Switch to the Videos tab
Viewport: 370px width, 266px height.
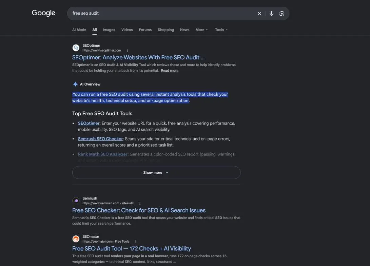tap(127, 30)
